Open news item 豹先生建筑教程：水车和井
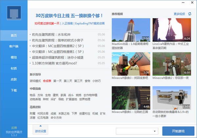The image size is (197, 138). click(51, 35)
